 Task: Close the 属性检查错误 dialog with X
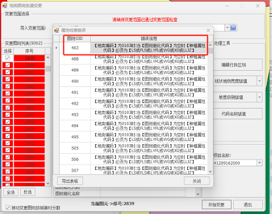(208, 30)
